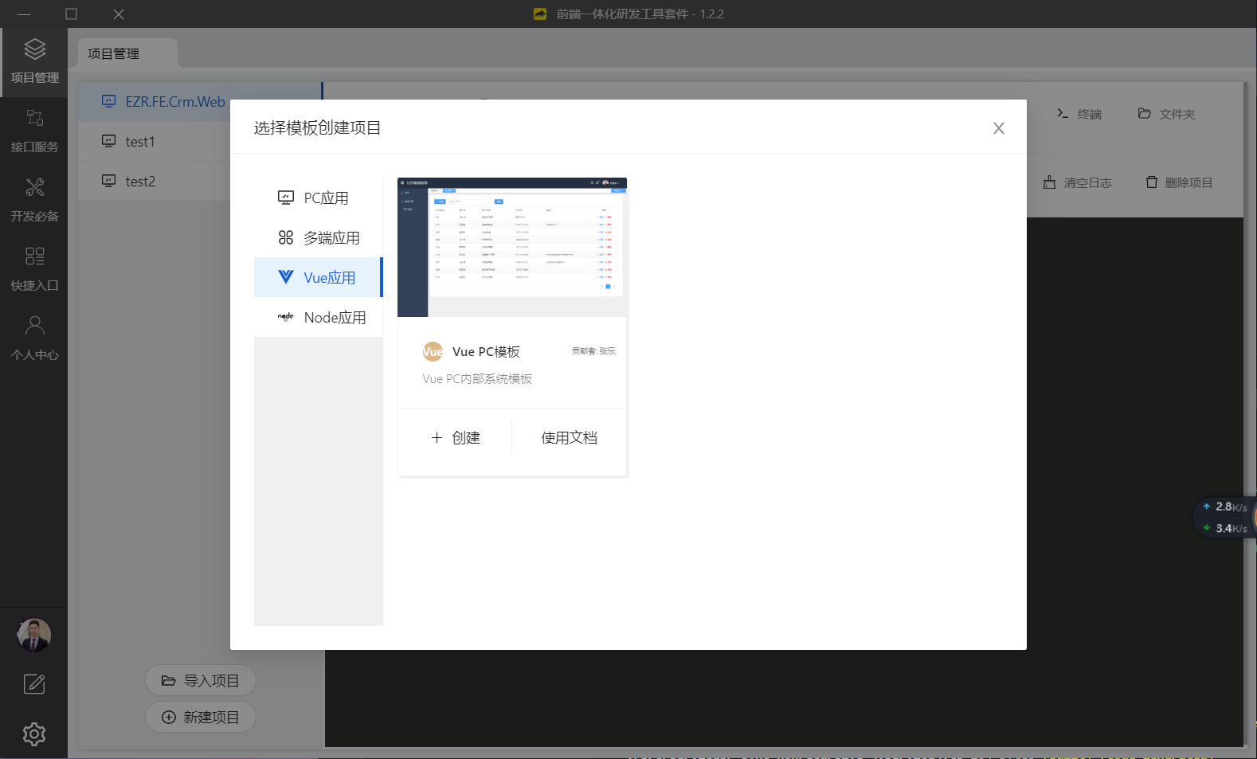Close the template selection dialog
The height and width of the screenshot is (759, 1257).
998,128
